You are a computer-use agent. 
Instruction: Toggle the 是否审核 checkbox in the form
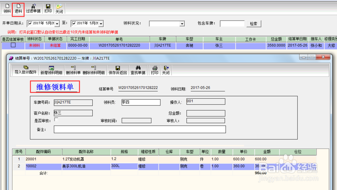(x=56, y=120)
